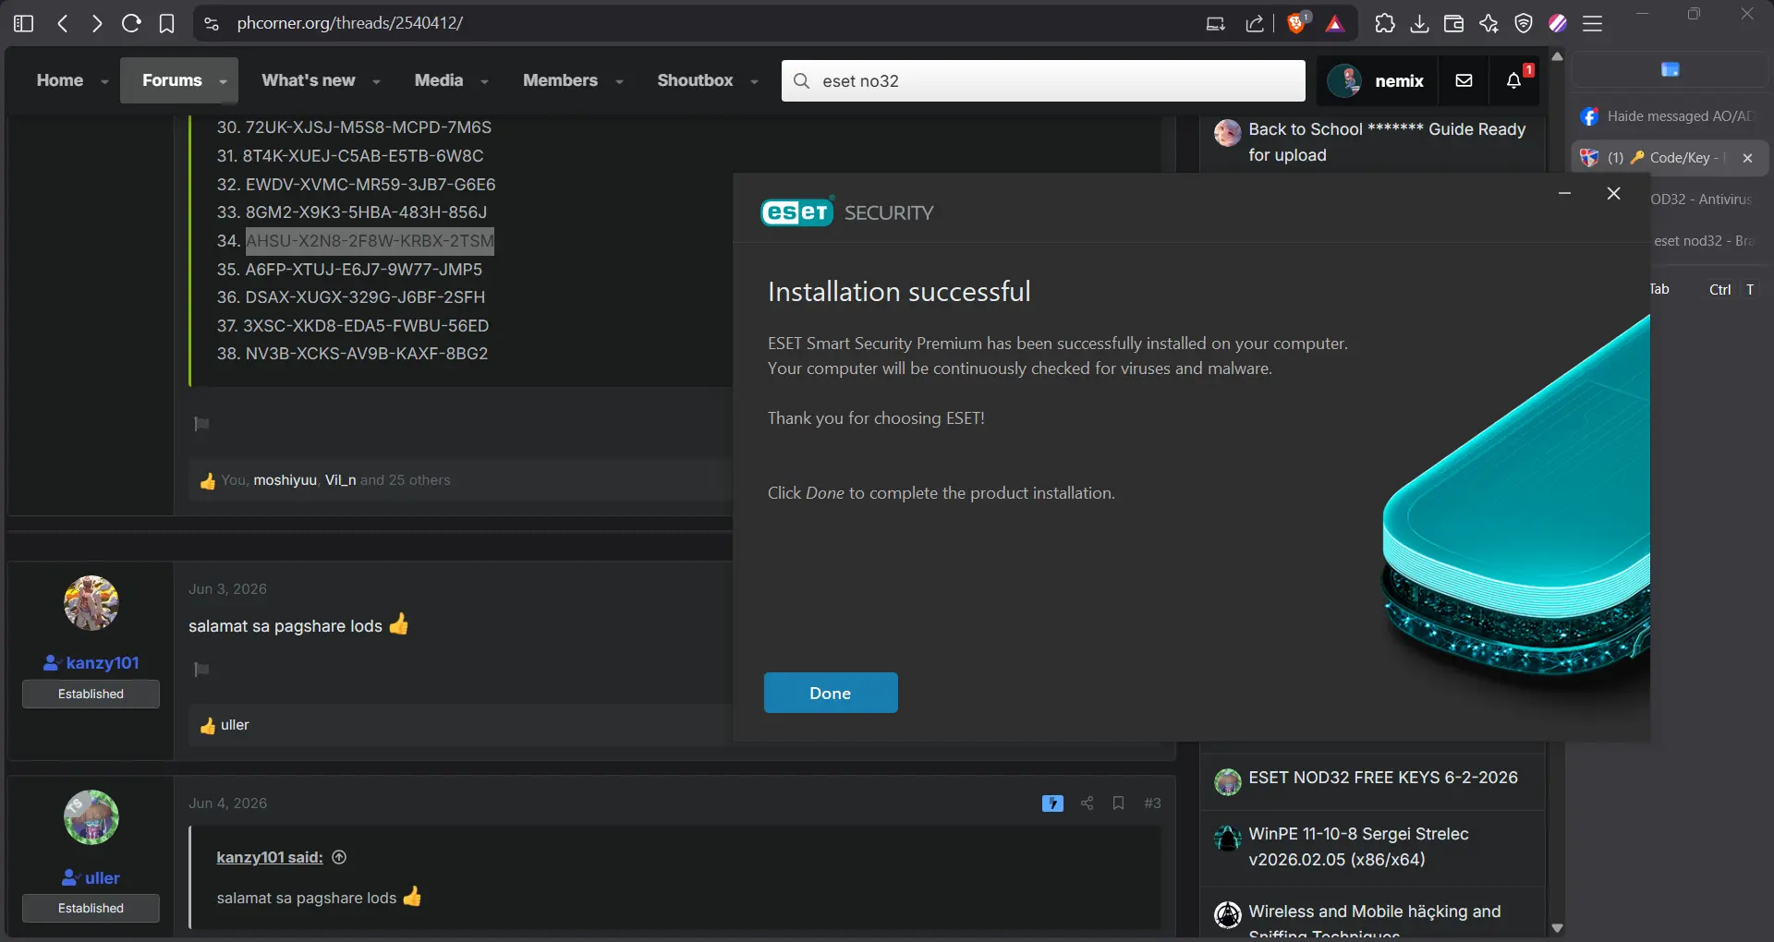Viewport: 1774px width, 942px height.
Task: Click key line 34 AHSU-X2N8-2F8W-KRBX-2TSM
Action: point(370,241)
